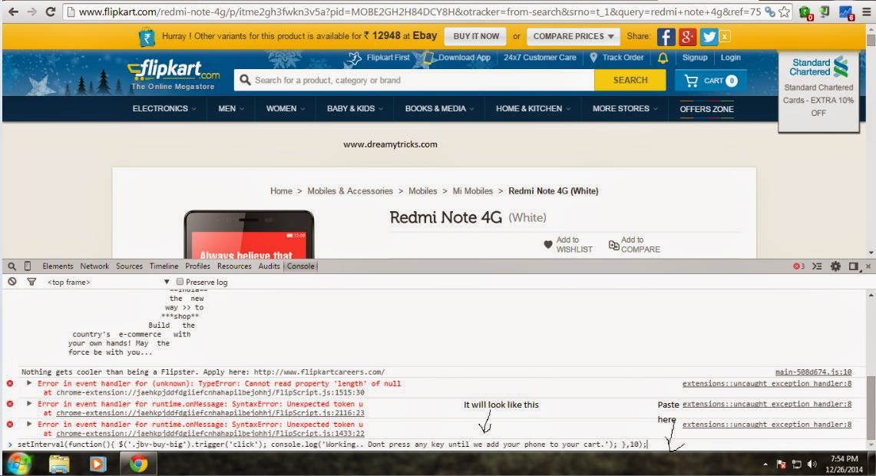Image resolution: width=876 pixels, height=476 pixels.
Task: Click the Signup link
Action: [x=695, y=58]
